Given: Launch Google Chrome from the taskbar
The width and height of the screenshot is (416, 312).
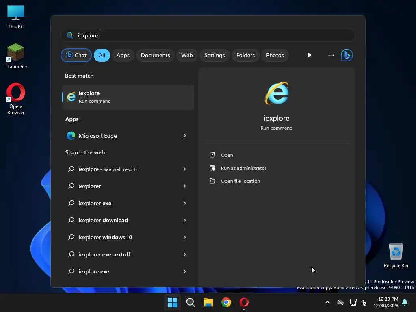Looking at the screenshot, I should pyautogui.click(x=226, y=302).
